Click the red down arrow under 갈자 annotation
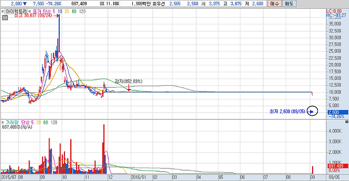Image resolution: width=349 pixels, height=181 pixels. pos(128,88)
